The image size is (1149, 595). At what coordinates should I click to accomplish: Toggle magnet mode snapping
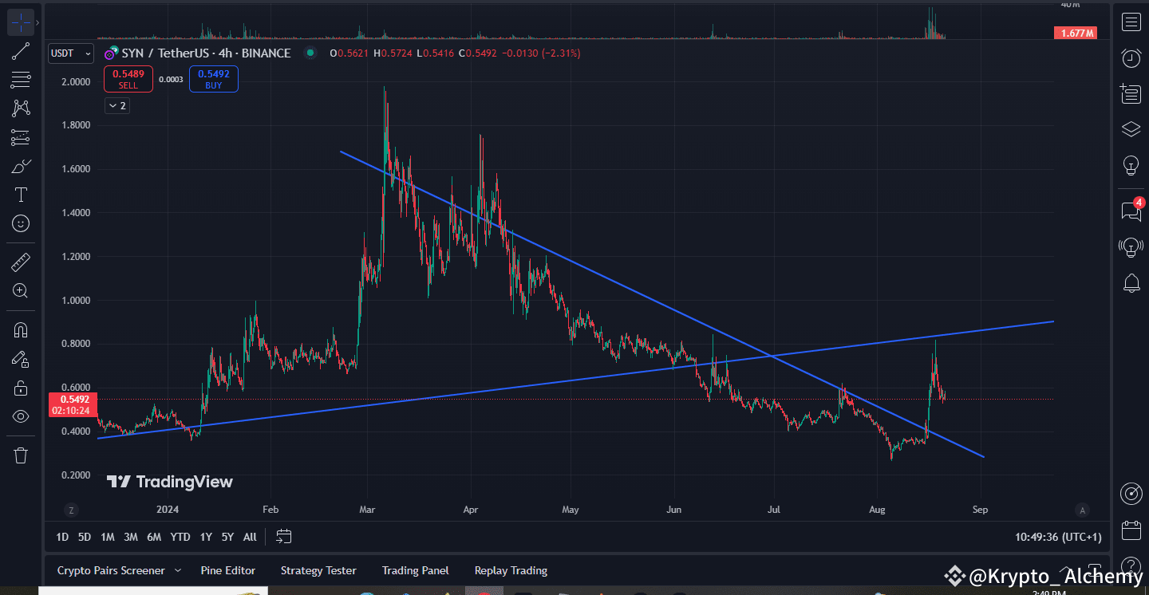pyautogui.click(x=20, y=329)
